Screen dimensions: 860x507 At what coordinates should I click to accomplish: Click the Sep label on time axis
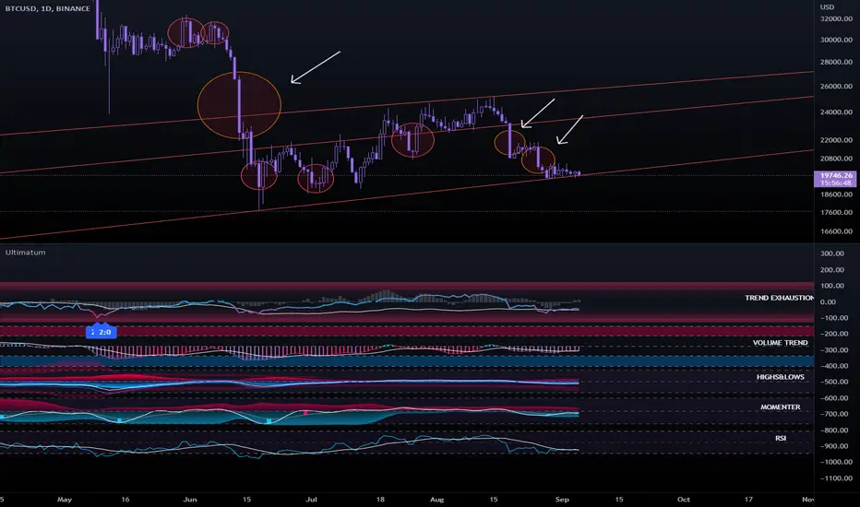[562, 500]
